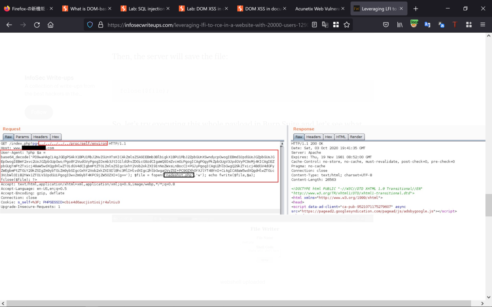492x307 pixels.
Task: Bookmark this page with the star
Action: pyautogui.click(x=346, y=25)
